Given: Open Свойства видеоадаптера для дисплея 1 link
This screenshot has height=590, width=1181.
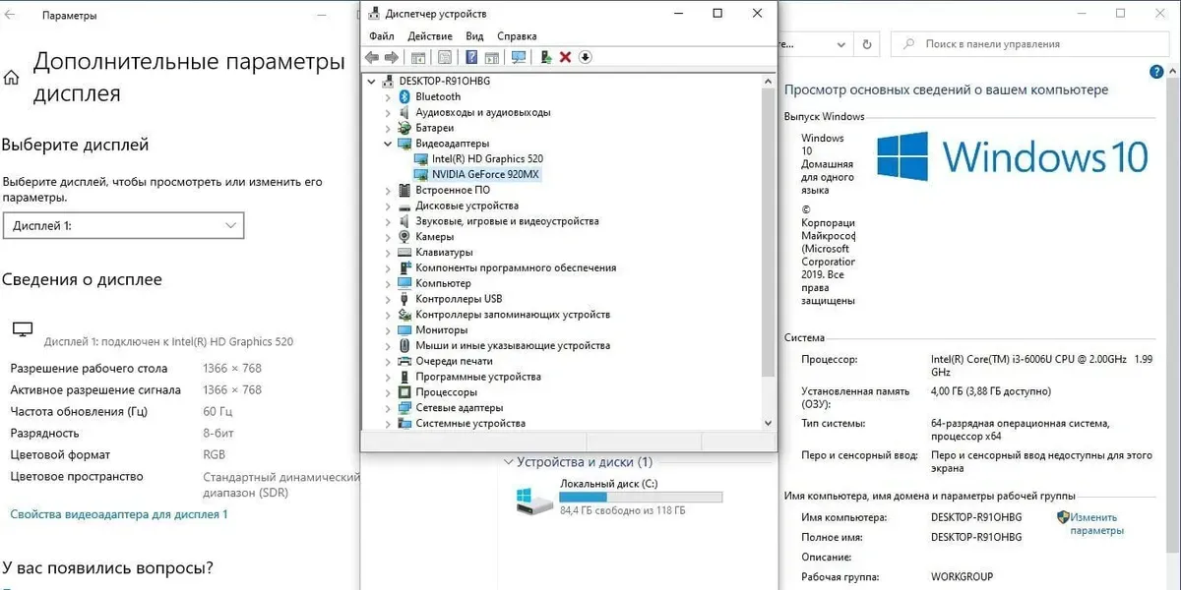Looking at the screenshot, I should point(118,514).
